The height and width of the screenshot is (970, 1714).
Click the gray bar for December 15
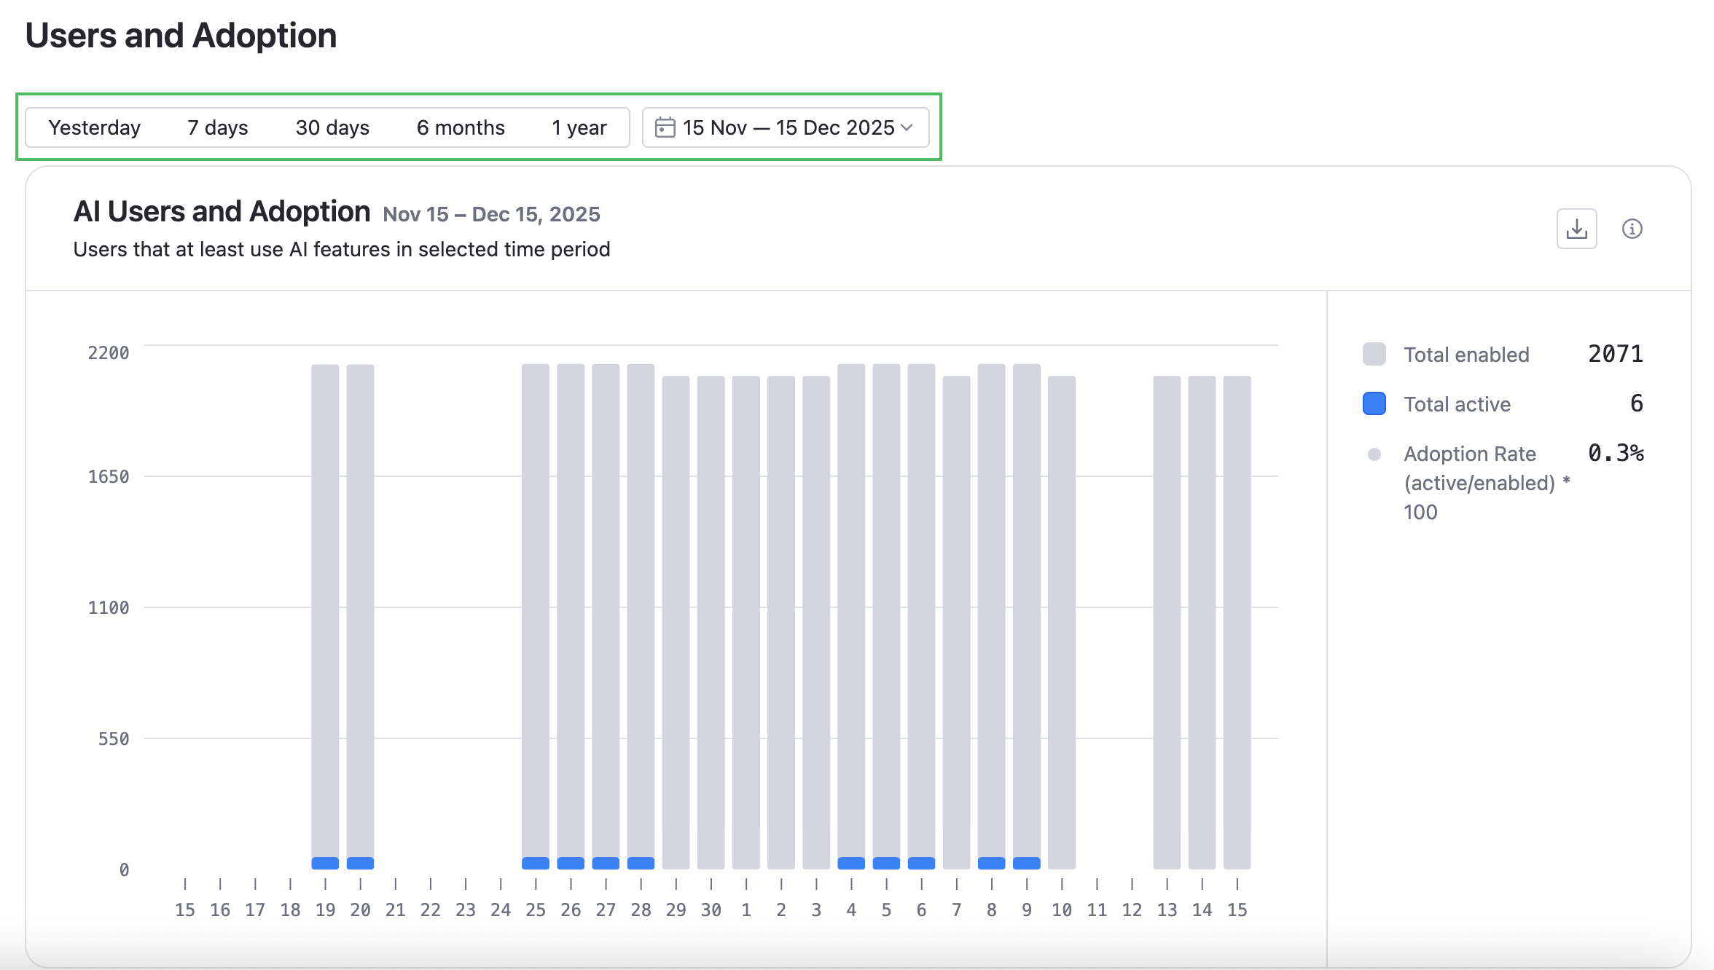tap(1237, 619)
